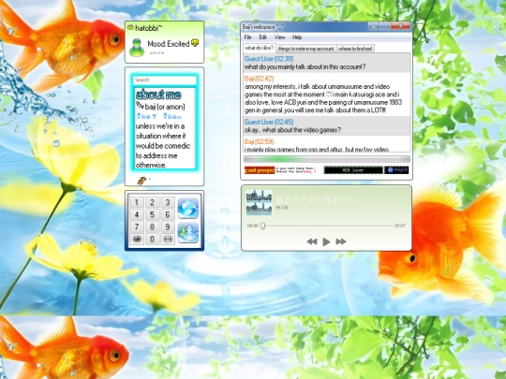
Task: Click the dark icon key left of keypad 0
Action: [137, 239]
